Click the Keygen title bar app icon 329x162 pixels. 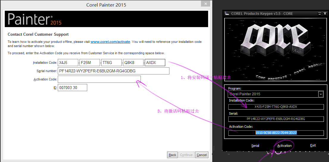tap(227, 13)
